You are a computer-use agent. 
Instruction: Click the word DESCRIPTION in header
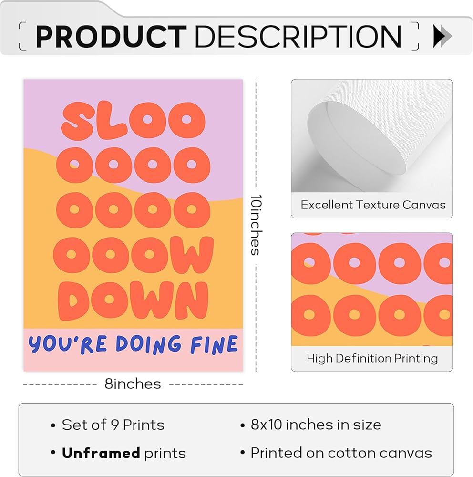pyautogui.click(x=298, y=37)
